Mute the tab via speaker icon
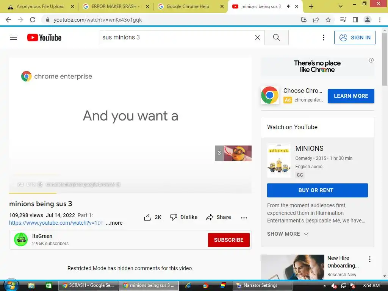Image resolution: width=388 pixels, height=291 pixels. click(288, 6)
